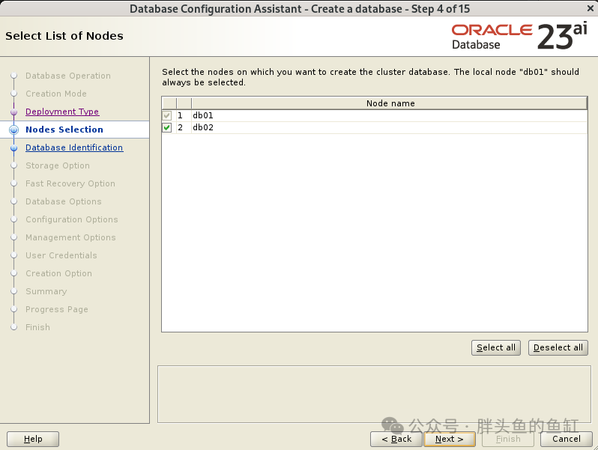Image resolution: width=598 pixels, height=450 pixels.
Task: Click the Deselect all button
Action: (x=558, y=347)
